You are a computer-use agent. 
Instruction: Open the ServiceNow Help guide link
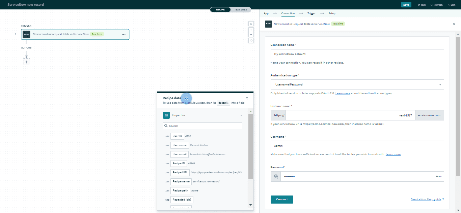426,199
